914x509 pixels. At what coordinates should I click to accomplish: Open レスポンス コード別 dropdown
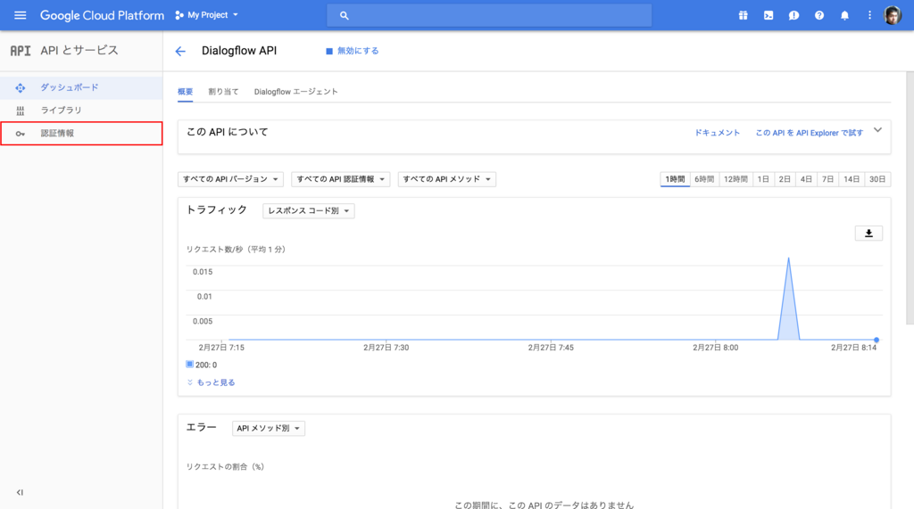[x=308, y=211]
